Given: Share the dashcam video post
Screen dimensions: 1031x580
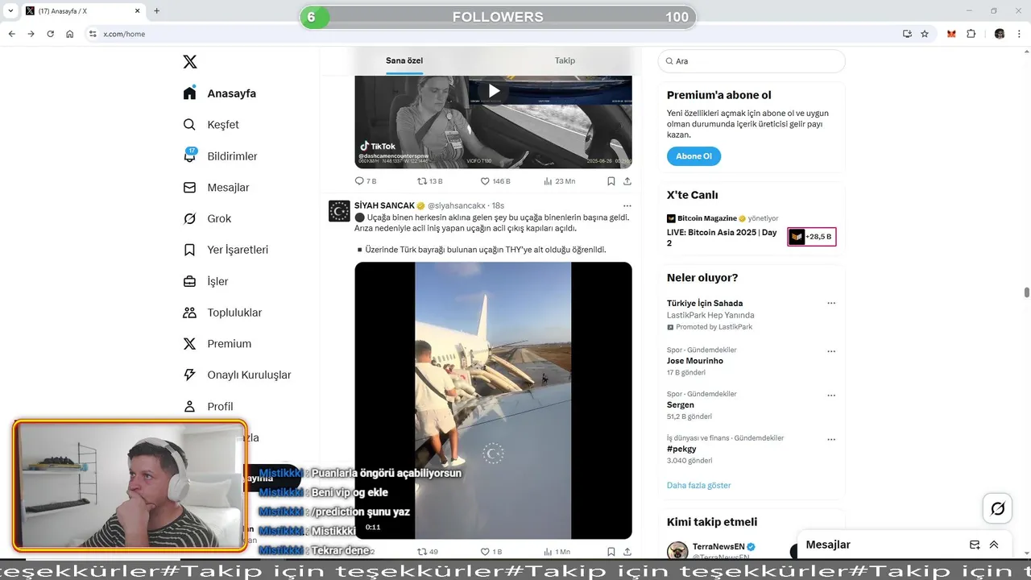Looking at the screenshot, I should 627,181.
